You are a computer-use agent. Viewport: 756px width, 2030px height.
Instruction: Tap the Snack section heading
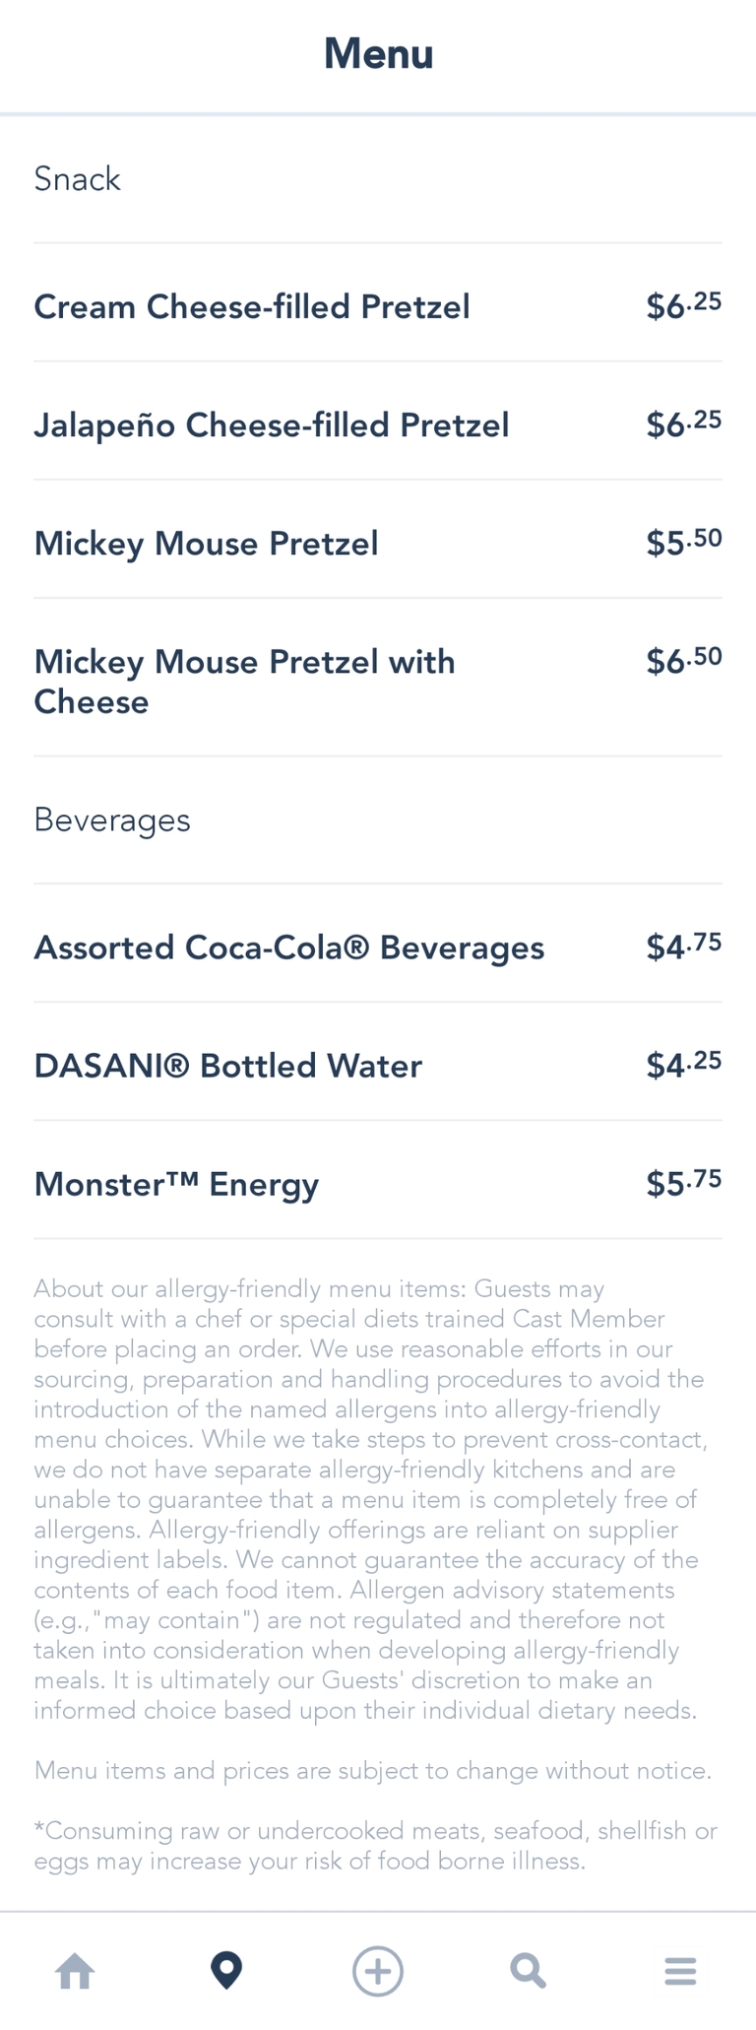point(78,179)
